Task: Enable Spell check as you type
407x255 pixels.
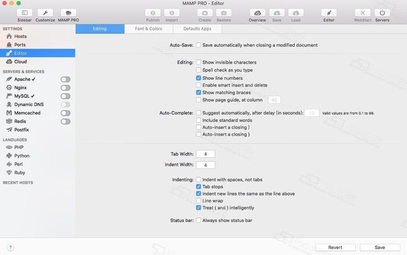Action: coord(198,70)
